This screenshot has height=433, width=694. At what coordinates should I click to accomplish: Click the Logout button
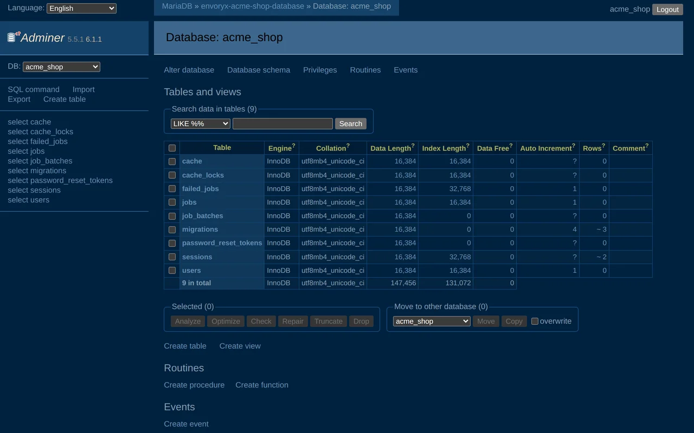pyautogui.click(x=667, y=9)
